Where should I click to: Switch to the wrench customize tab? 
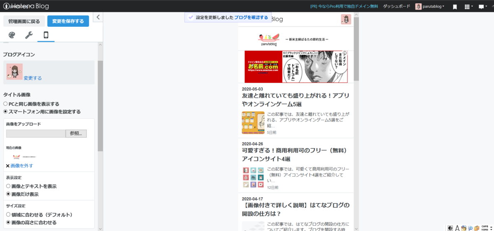tap(29, 35)
